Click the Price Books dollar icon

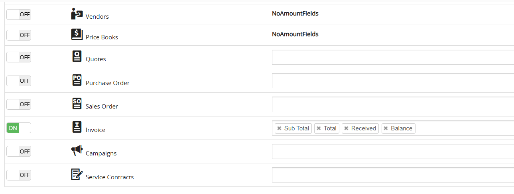(x=77, y=35)
